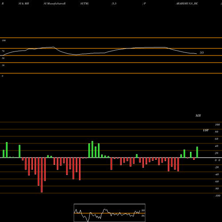Click the RSI current value label '55'
Image resolution: width=222 pixels, height=222 pixels.
pos(202,52)
